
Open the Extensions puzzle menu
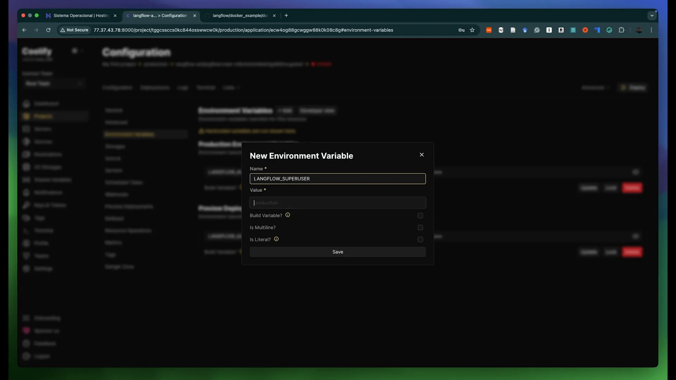621,30
